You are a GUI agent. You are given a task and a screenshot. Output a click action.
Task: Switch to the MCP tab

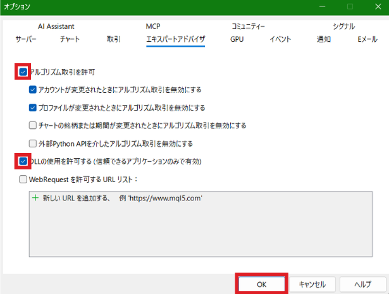(153, 27)
